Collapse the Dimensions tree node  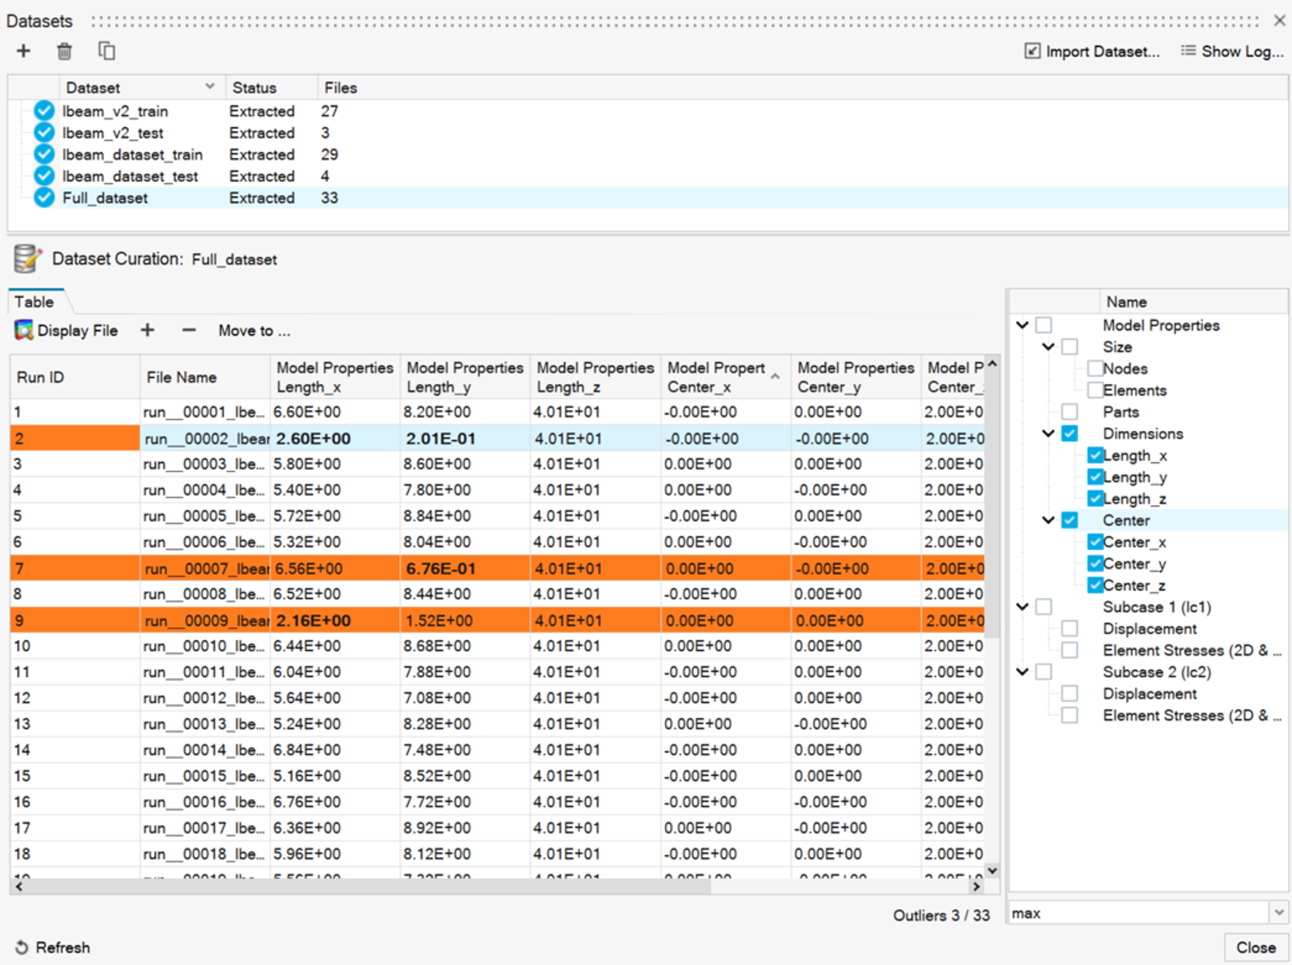click(x=1049, y=434)
